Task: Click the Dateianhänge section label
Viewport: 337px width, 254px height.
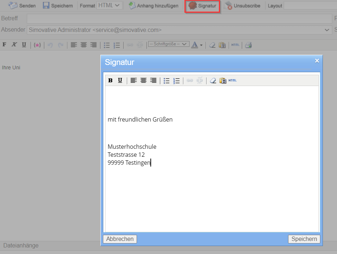Action: point(21,245)
